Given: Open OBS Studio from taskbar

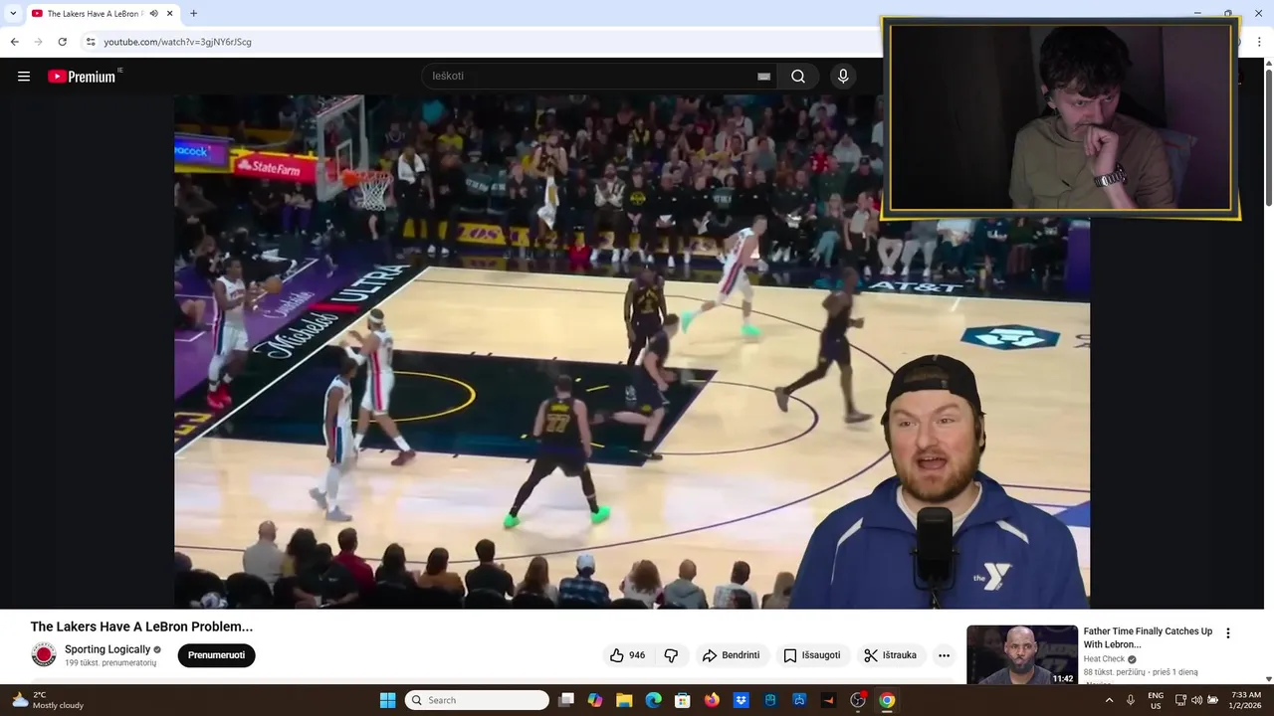Looking at the screenshot, I should [858, 700].
